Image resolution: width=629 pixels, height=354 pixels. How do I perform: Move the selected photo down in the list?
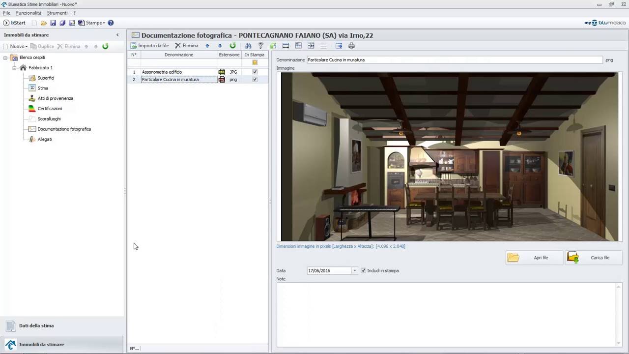coord(220,46)
